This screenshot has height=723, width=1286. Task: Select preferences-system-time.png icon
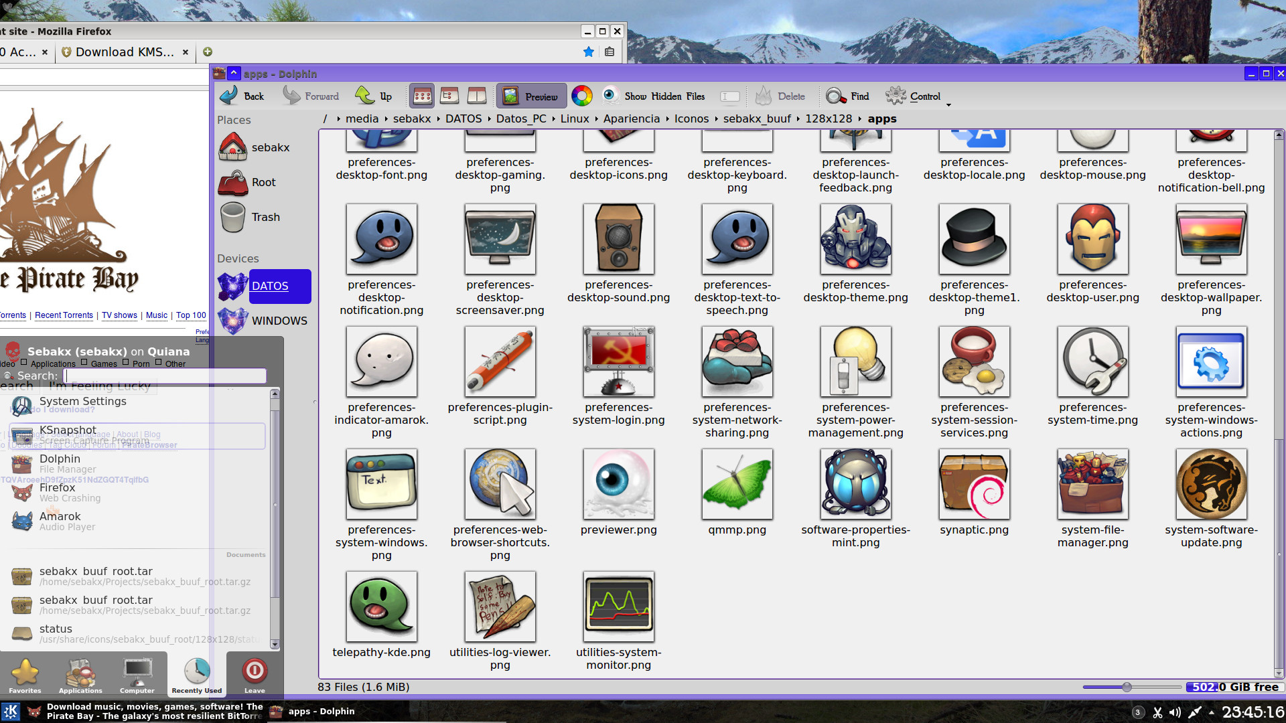tap(1092, 361)
